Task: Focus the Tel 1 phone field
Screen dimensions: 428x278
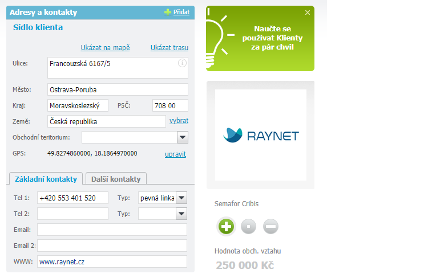Action: (72, 198)
